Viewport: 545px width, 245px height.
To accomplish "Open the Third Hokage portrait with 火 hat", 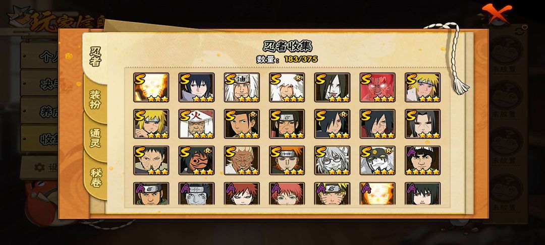I will pyautogui.click(x=196, y=124).
